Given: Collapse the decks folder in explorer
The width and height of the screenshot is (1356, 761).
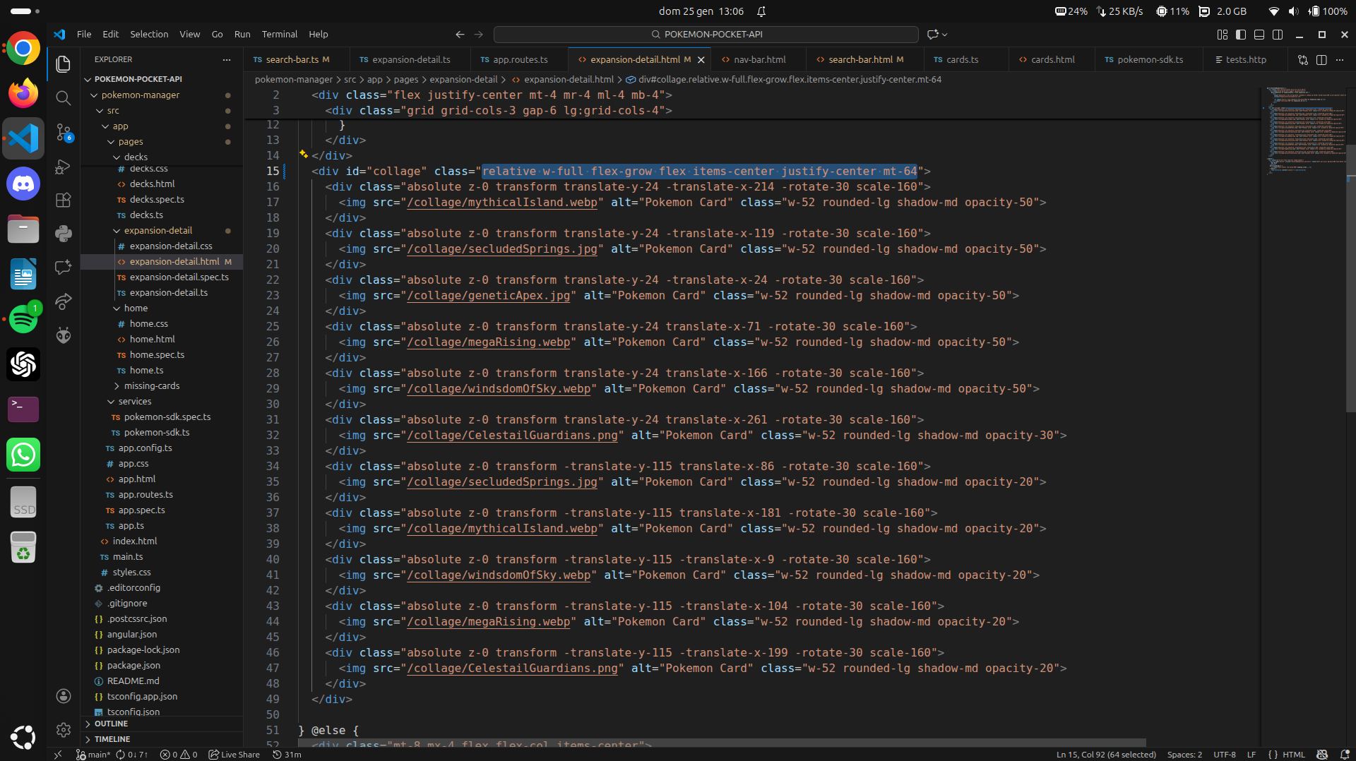Looking at the screenshot, I should tap(136, 157).
